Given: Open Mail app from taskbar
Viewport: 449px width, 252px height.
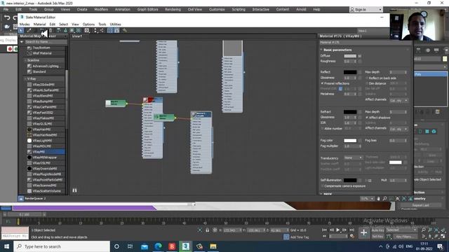Looking at the screenshot, I should 145,246.
